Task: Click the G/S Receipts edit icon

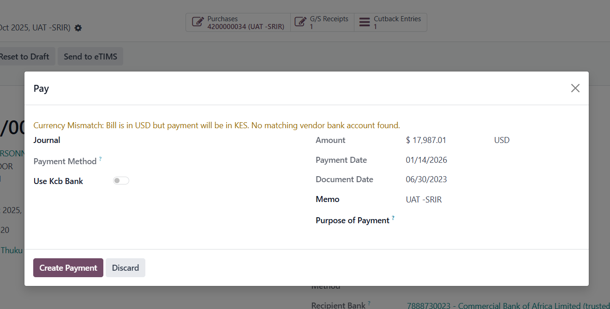Action: click(300, 22)
